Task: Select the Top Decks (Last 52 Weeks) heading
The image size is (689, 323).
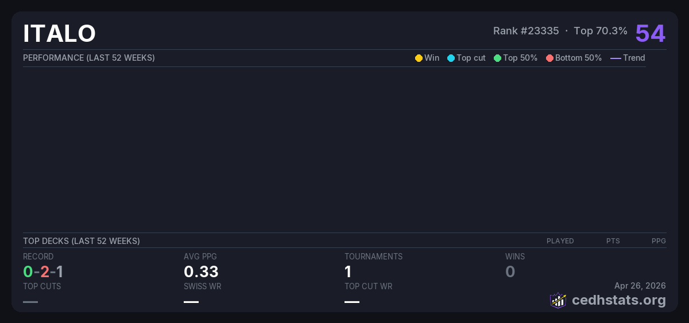Action: click(82, 241)
